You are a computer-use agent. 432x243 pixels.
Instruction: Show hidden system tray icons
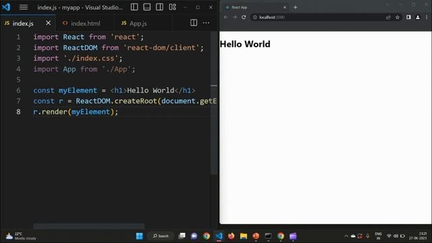346,236
